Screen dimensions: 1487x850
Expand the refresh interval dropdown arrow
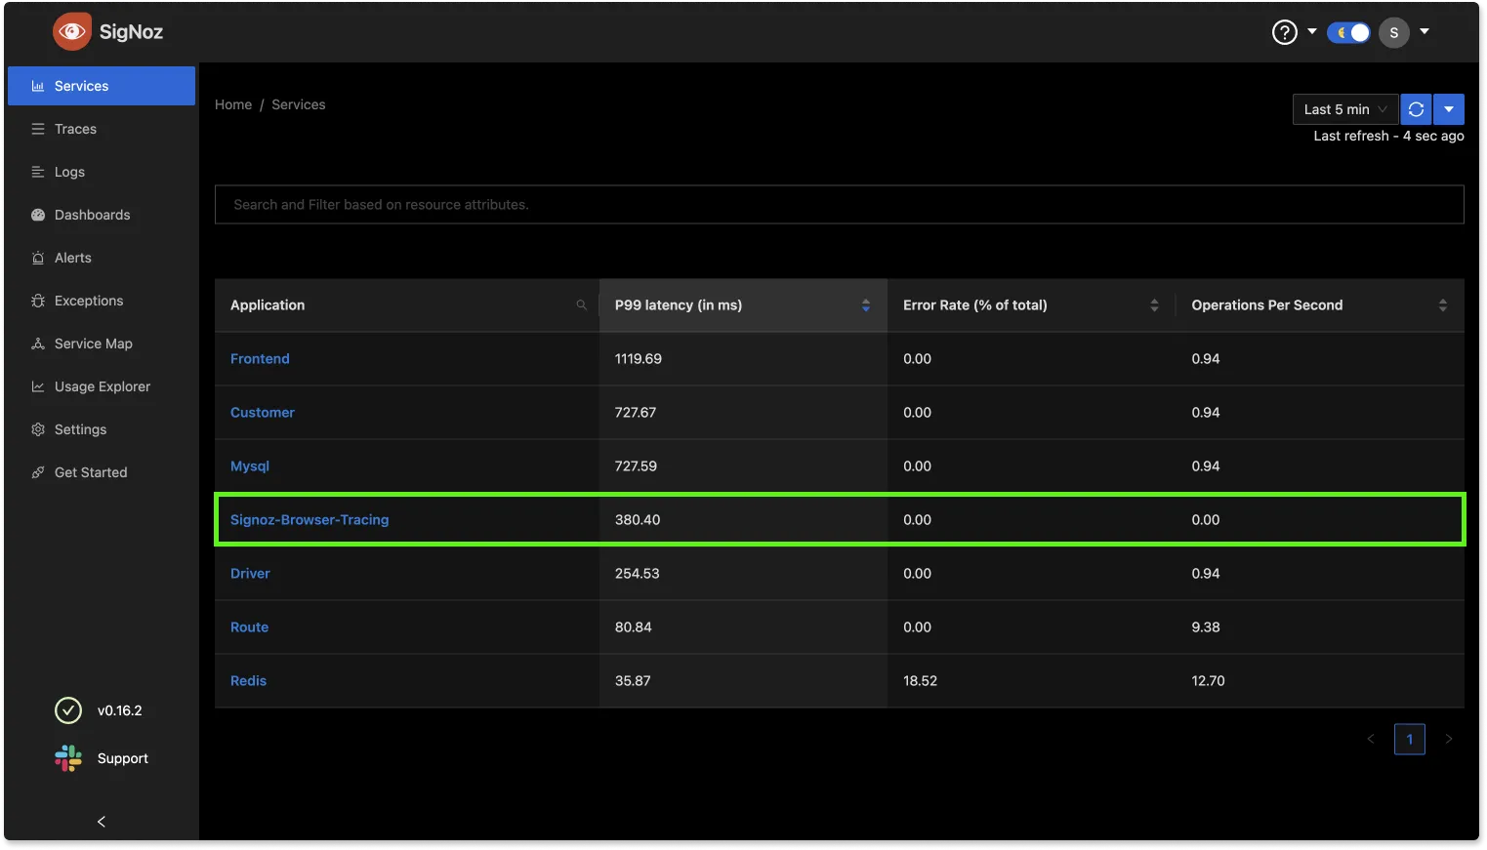(x=1449, y=109)
